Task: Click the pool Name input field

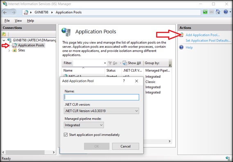Action: click(x=102, y=97)
